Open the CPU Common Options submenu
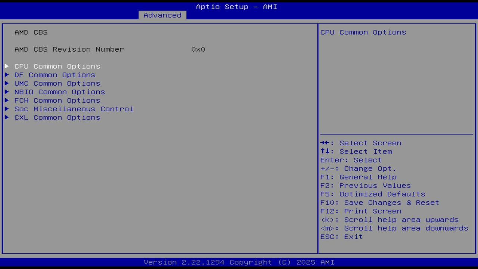 coord(57,66)
